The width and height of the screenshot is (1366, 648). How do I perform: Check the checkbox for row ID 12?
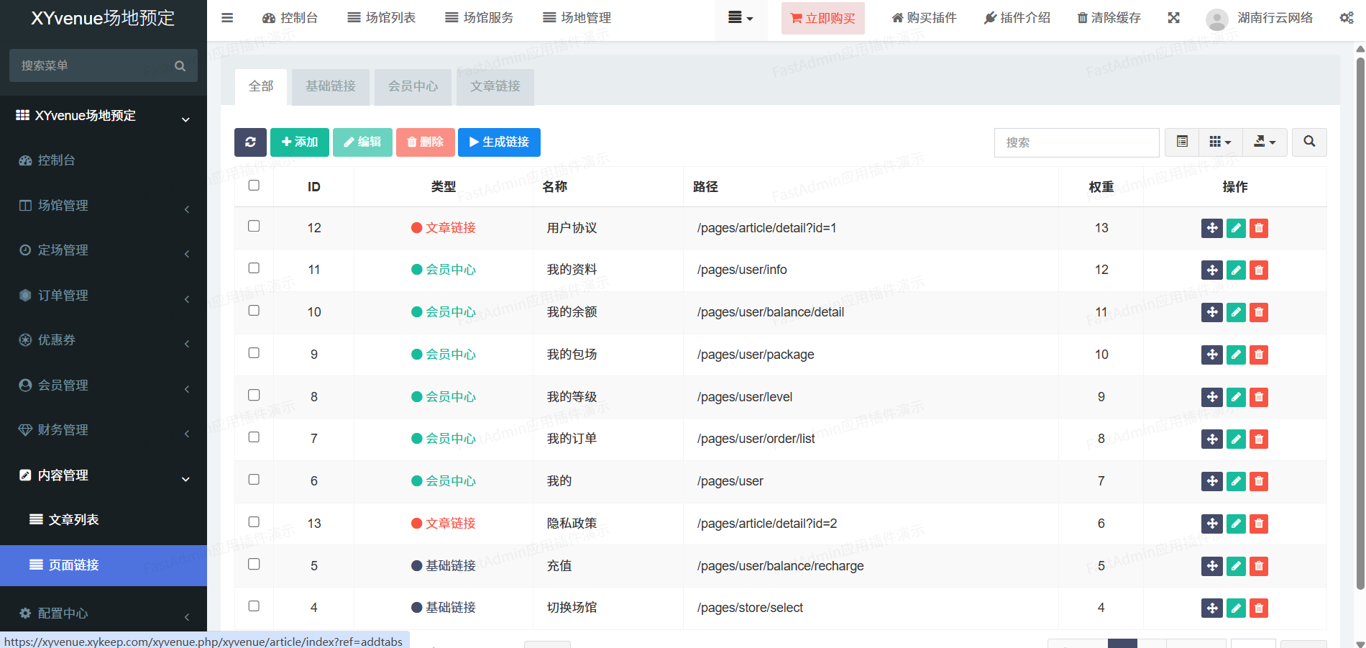tap(254, 226)
